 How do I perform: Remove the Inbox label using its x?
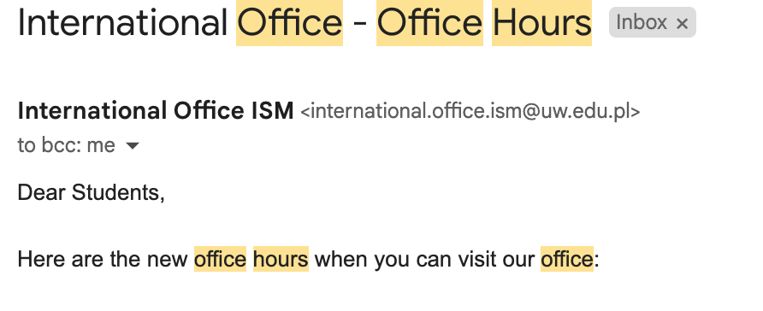(x=683, y=23)
